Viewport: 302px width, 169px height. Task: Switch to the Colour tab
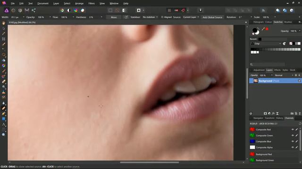tap(268, 22)
